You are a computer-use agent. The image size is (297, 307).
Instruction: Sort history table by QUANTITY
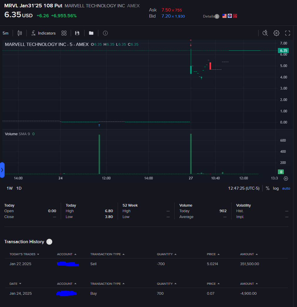click(x=167, y=284)
